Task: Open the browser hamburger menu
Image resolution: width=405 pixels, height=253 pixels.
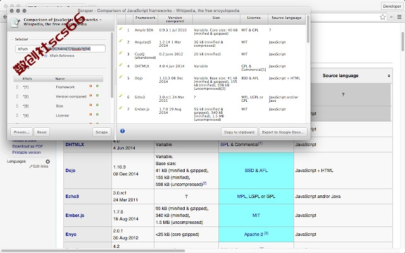Action: point(399,17)
